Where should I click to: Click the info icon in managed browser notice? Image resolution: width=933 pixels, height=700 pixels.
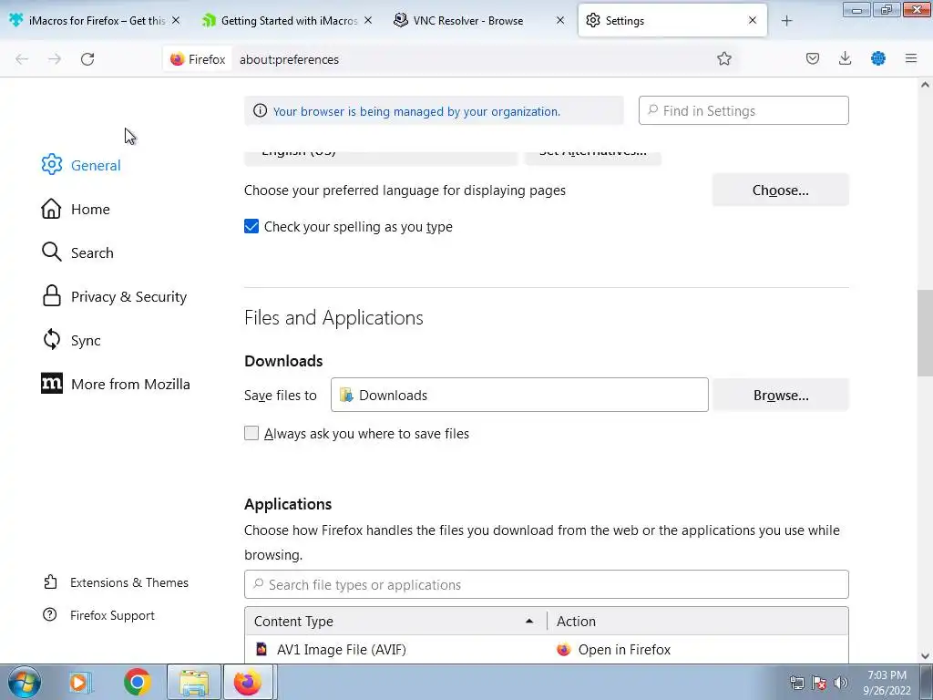260,110
